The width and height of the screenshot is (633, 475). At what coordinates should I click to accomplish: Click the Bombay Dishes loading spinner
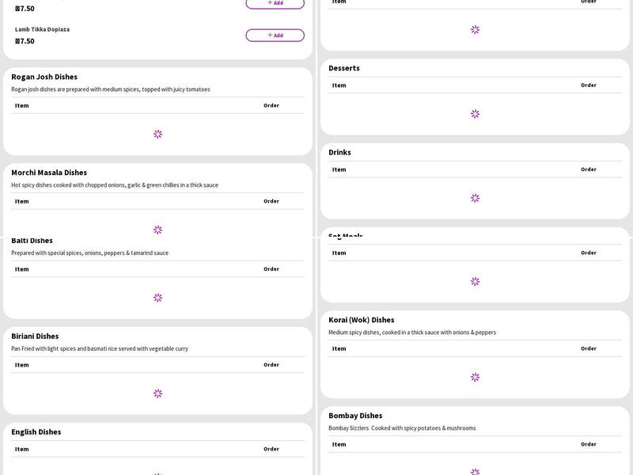(x=475, y=471)
